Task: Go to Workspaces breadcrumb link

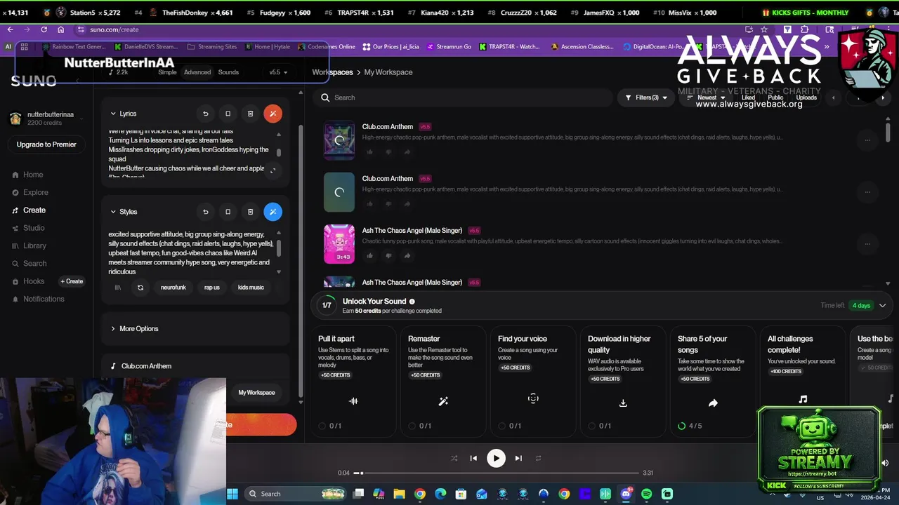Action: 332,72
